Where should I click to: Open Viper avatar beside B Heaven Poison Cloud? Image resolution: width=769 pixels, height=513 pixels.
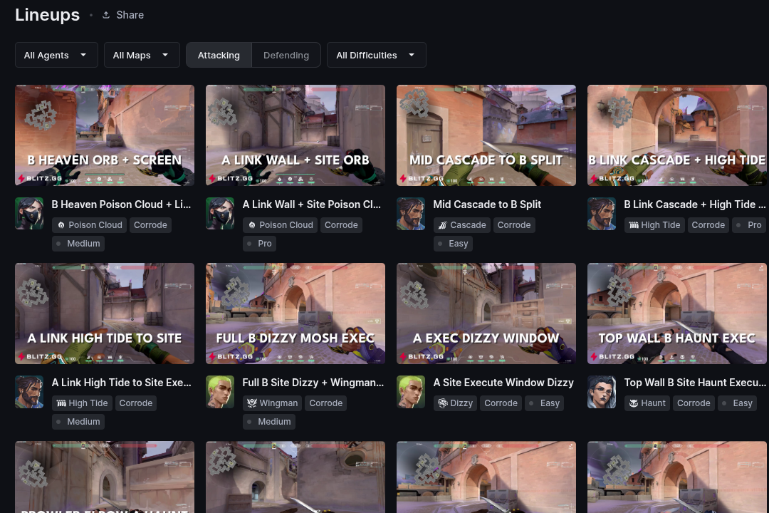pyautogui.click(x=29, y=214)
